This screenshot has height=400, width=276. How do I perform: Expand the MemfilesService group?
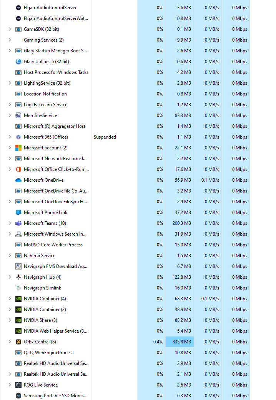10,115
